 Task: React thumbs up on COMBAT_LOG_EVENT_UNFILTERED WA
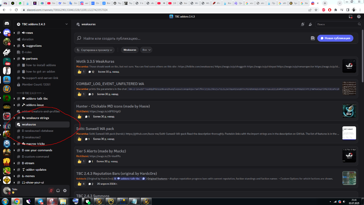pyautogui.click(x=81, y=94)
